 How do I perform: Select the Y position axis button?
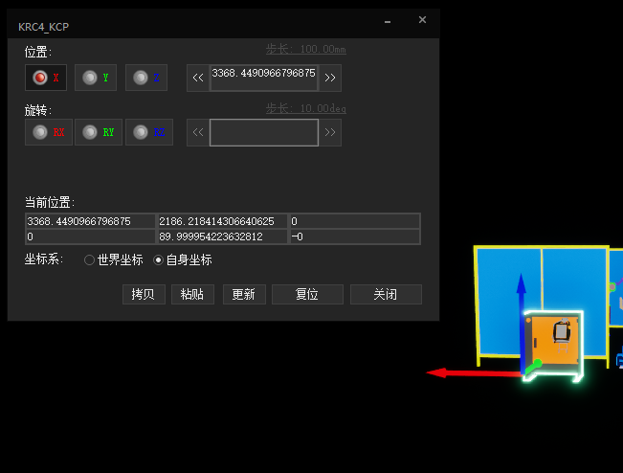96,78
